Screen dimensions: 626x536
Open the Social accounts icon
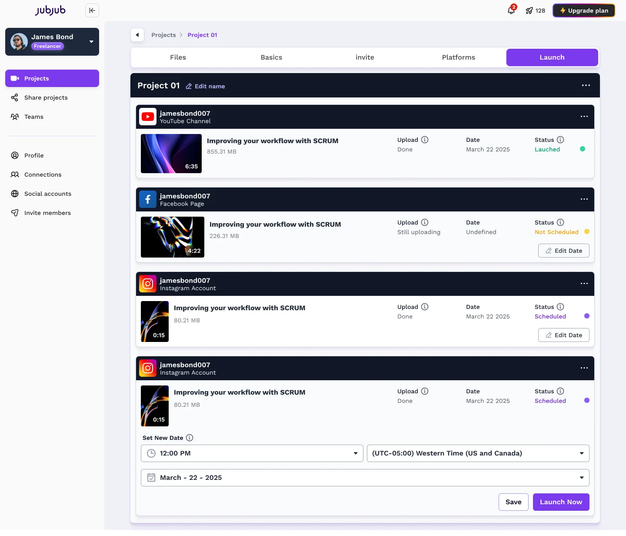pos(15,194)
